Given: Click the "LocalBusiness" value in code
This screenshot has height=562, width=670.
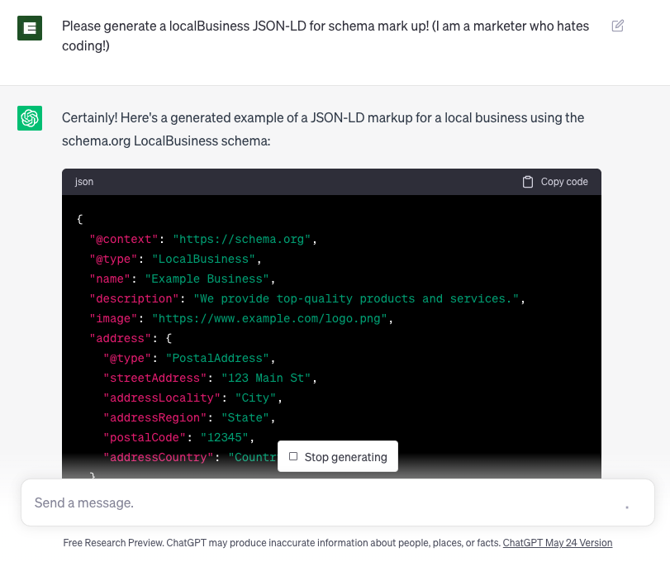Looking at the screenshot, I should click(x=203, y=259).
